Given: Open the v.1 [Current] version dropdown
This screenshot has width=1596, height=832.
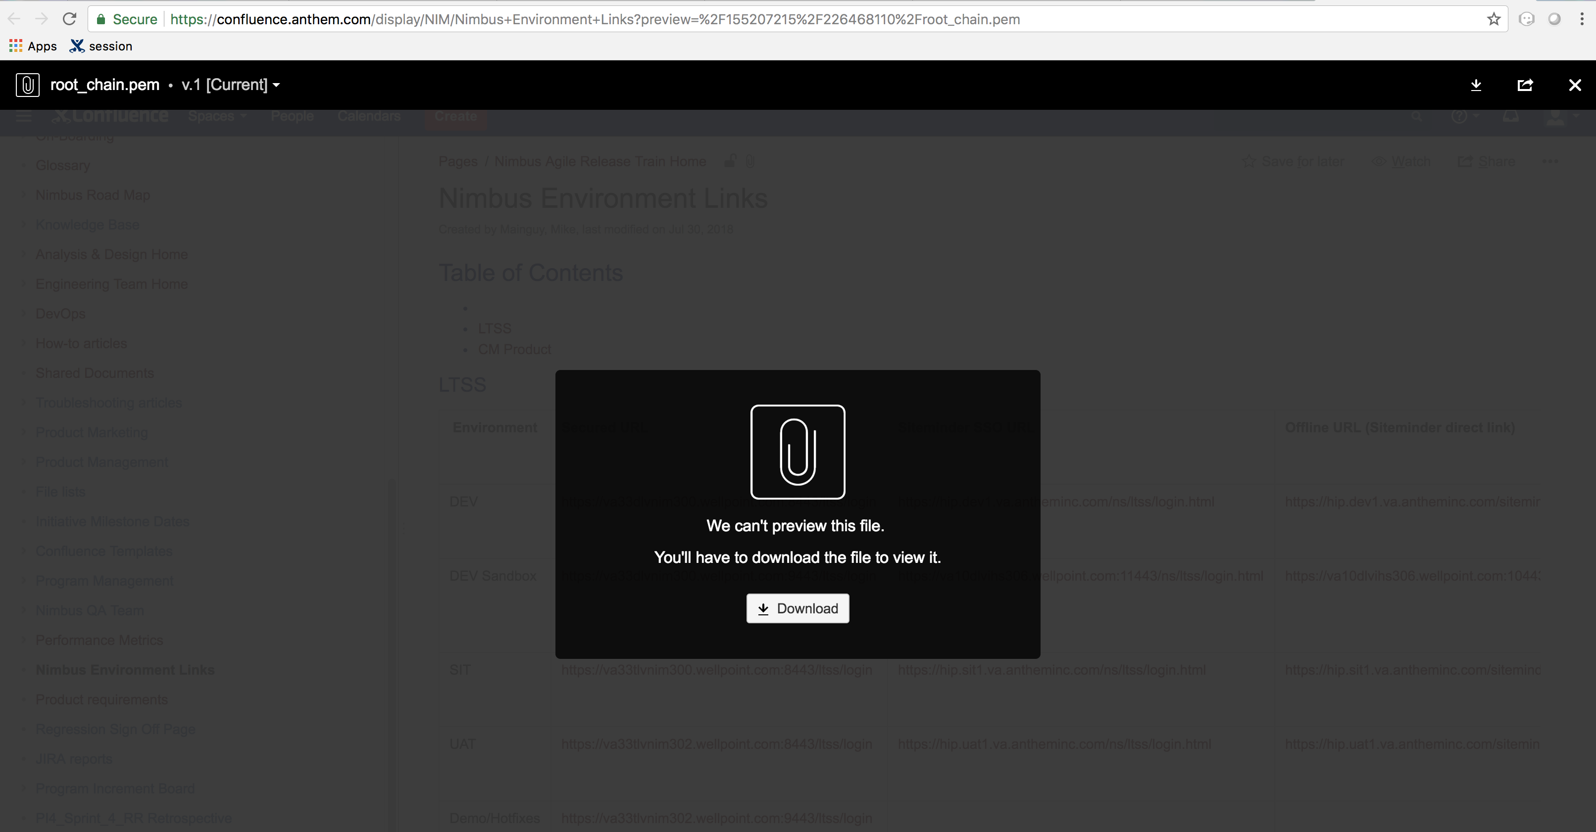Looking at the screenshot, I should pos(231,85).
